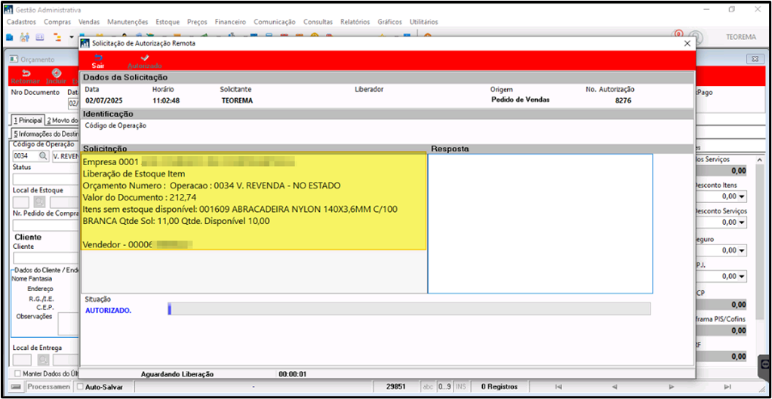Screen dimensions: 772x399
Task: Click the red location pin icon at top right
Action: (x=679, y=35)
